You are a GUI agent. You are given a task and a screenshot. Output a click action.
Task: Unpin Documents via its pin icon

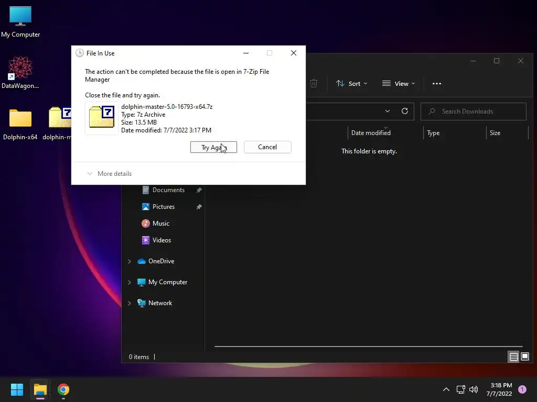(x=199, y=190)
